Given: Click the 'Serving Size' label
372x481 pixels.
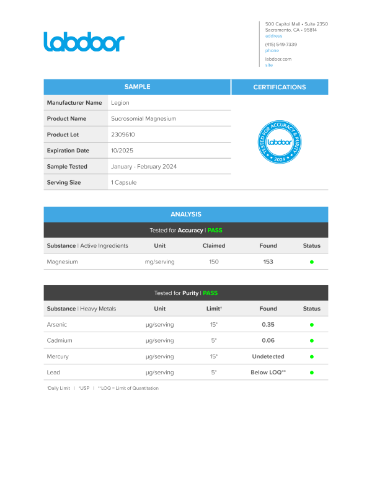Looking at the screenshot, I should coord(64,182).
